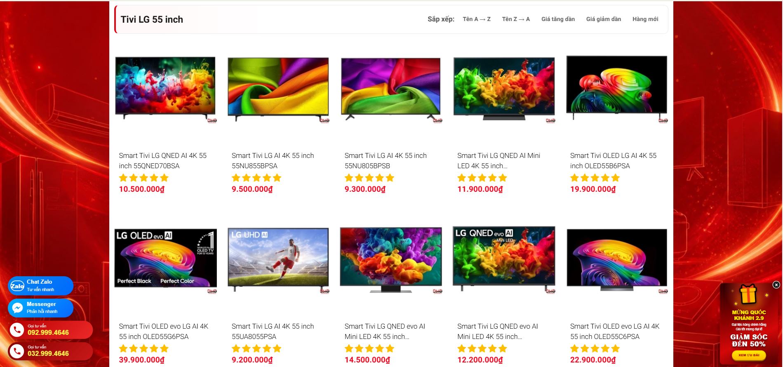The width and height of the screenshot is (783, 367).
Task: Open Smart Tivi OLED evo OLED55G6PSA link
Action: [x=164, y=331]
